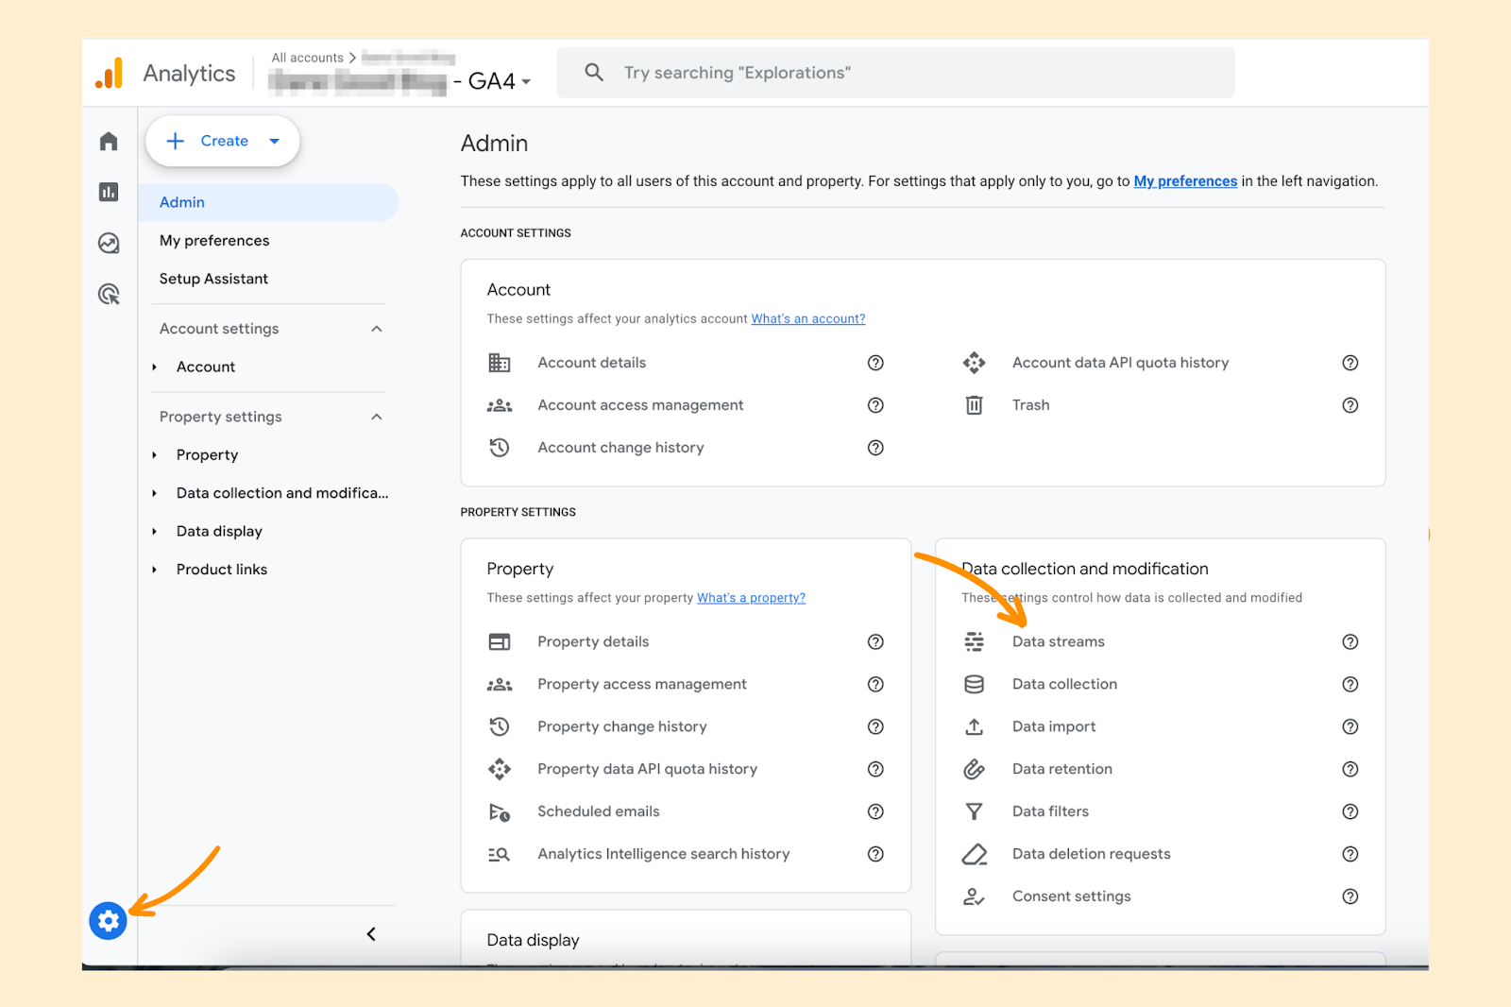The image size is (1511, 1007).
Task: Select the Reports icon in sidebar
Action: coord(108,192)
